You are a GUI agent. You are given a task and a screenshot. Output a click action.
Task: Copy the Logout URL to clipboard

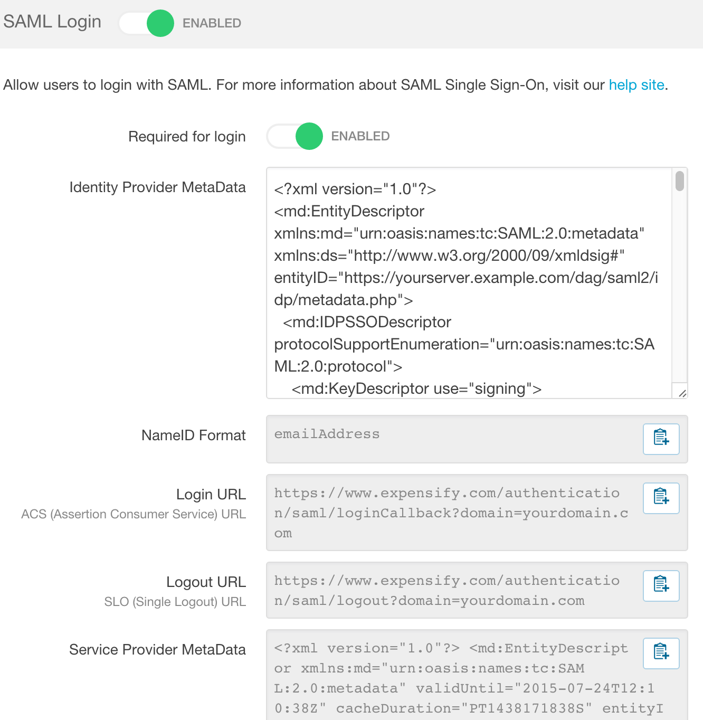(661, 586)
